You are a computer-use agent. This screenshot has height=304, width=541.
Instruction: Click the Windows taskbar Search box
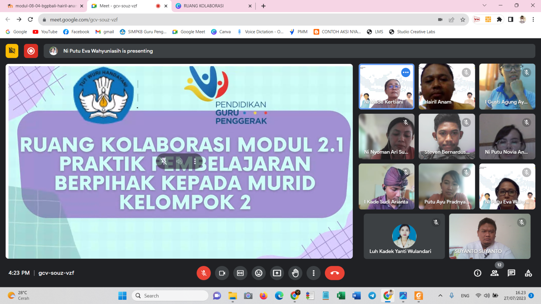(x=170, y=296)
